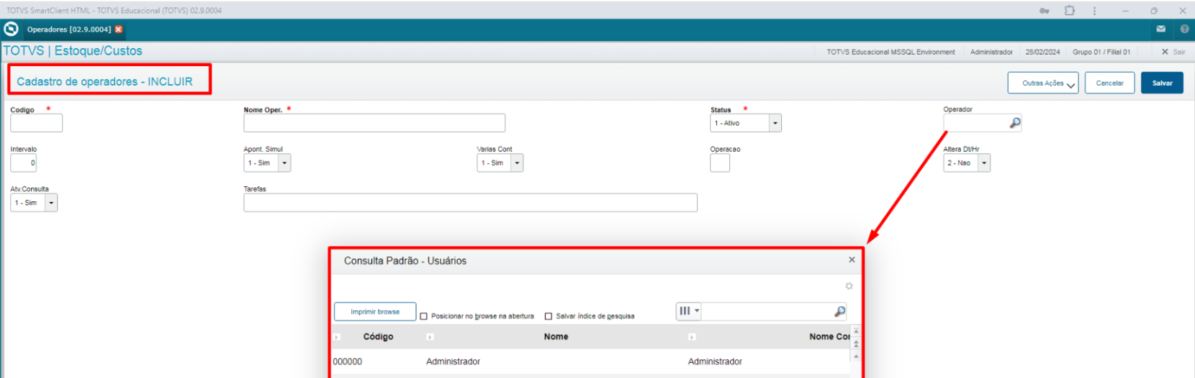Click the scroll-up single arrow in grid
The height and width of the screenshot is (378, 1195).
click(856, 356)
